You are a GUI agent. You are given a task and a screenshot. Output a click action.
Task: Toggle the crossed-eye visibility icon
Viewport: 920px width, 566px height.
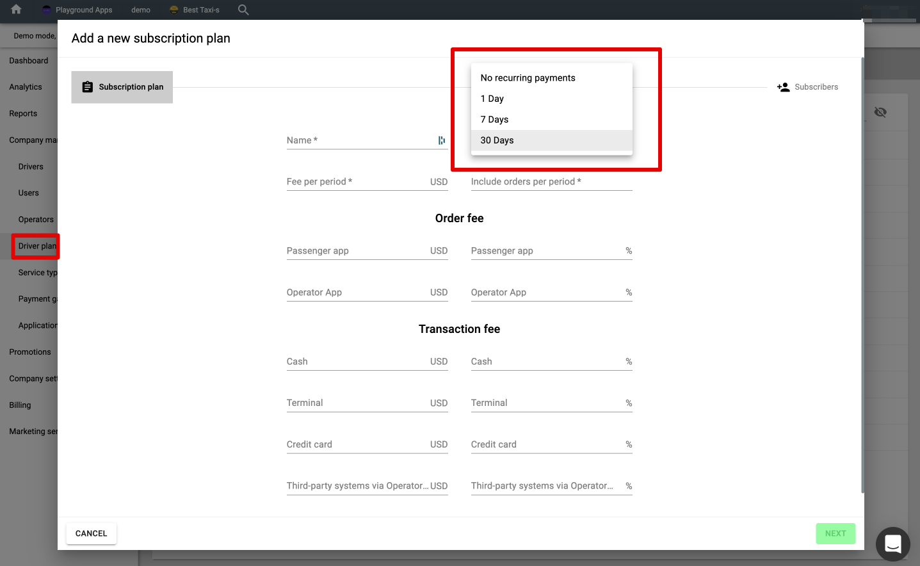[880, 112]
